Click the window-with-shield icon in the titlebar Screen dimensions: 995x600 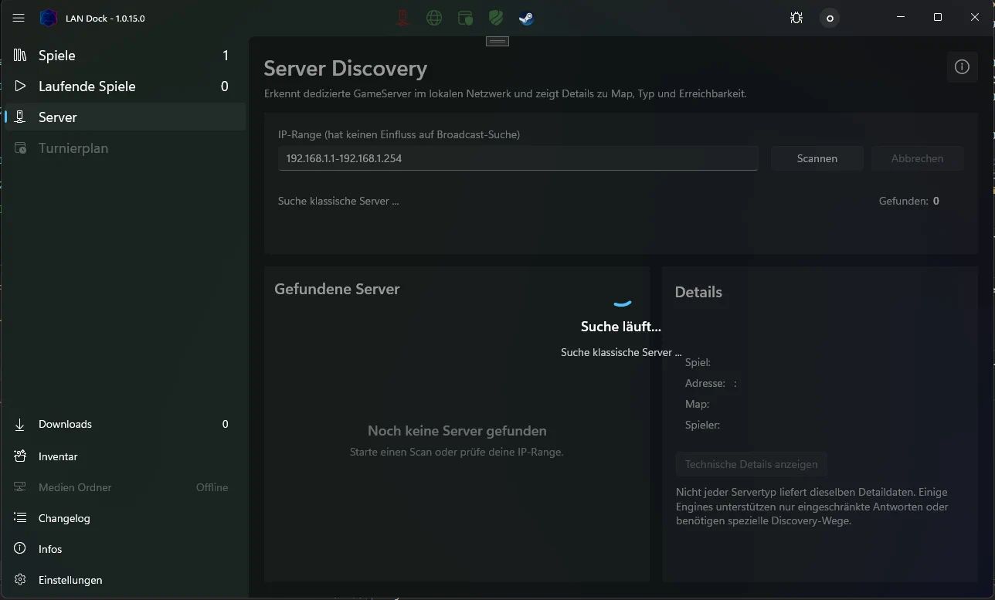point(464,18)
